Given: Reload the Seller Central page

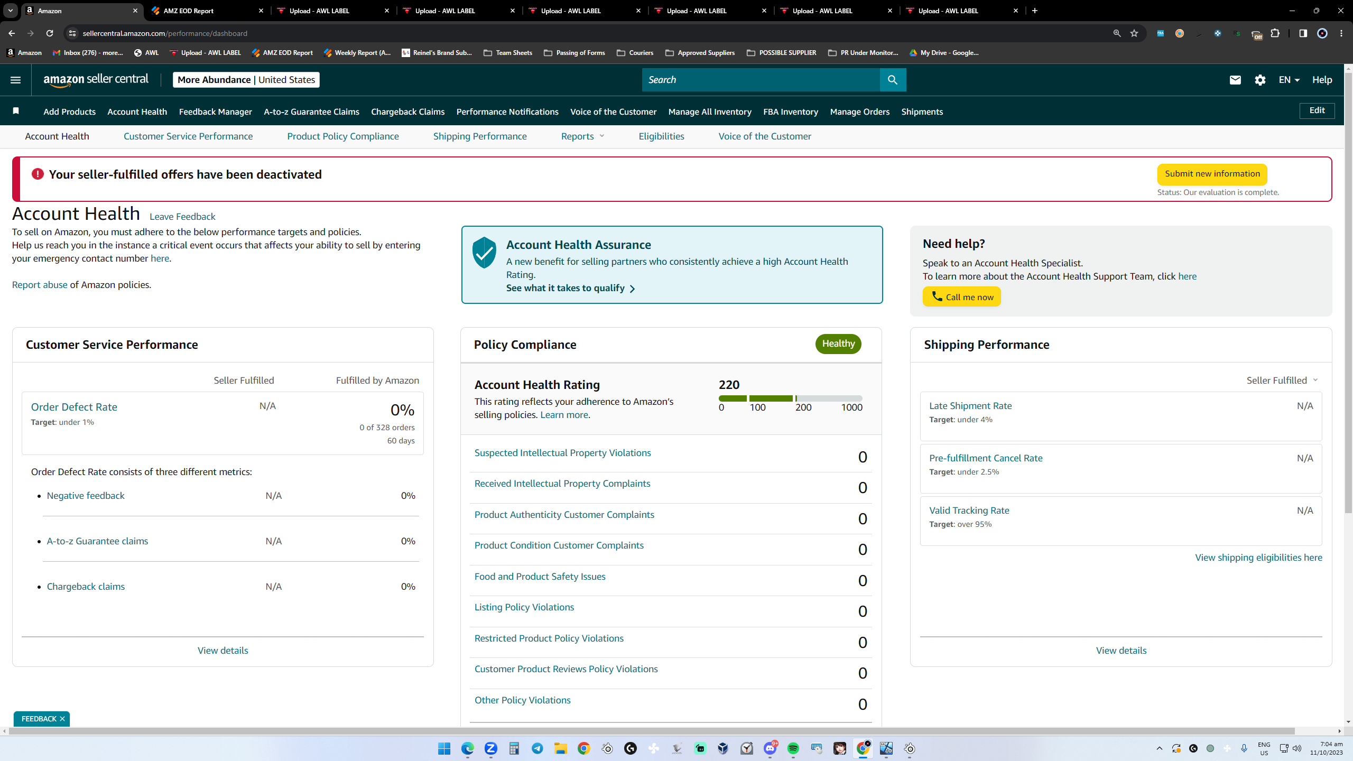Looking at the screenshot, I should 50,33.
